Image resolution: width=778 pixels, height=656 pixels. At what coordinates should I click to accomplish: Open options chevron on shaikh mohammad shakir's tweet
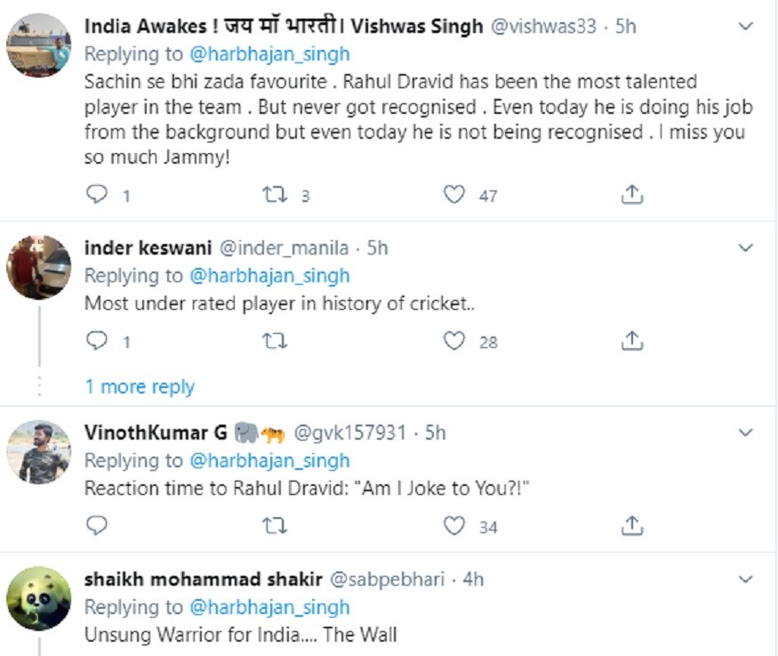click(746, 579)
